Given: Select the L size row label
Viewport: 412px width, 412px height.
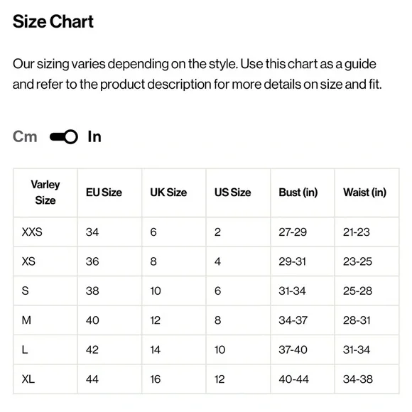Looking at the screenshot, I should 25,349.
